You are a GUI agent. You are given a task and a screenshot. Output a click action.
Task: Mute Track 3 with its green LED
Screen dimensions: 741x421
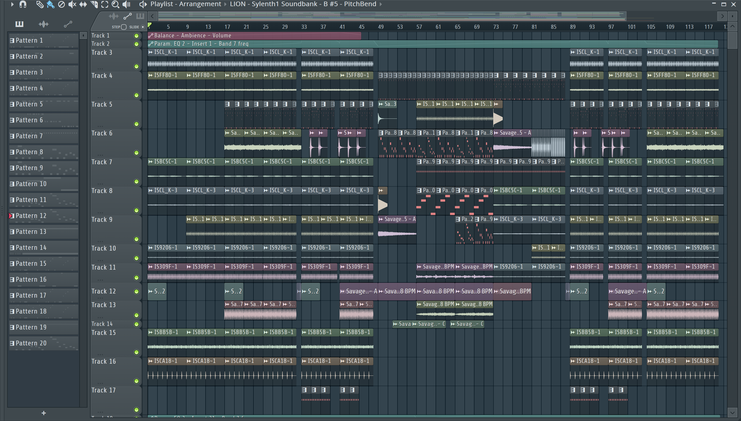click(x=136, y=67)
